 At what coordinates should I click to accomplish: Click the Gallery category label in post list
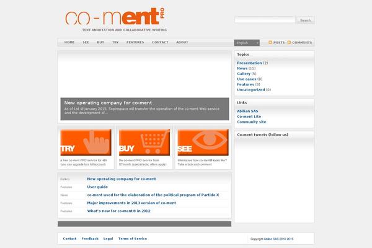tap(65, 179)
